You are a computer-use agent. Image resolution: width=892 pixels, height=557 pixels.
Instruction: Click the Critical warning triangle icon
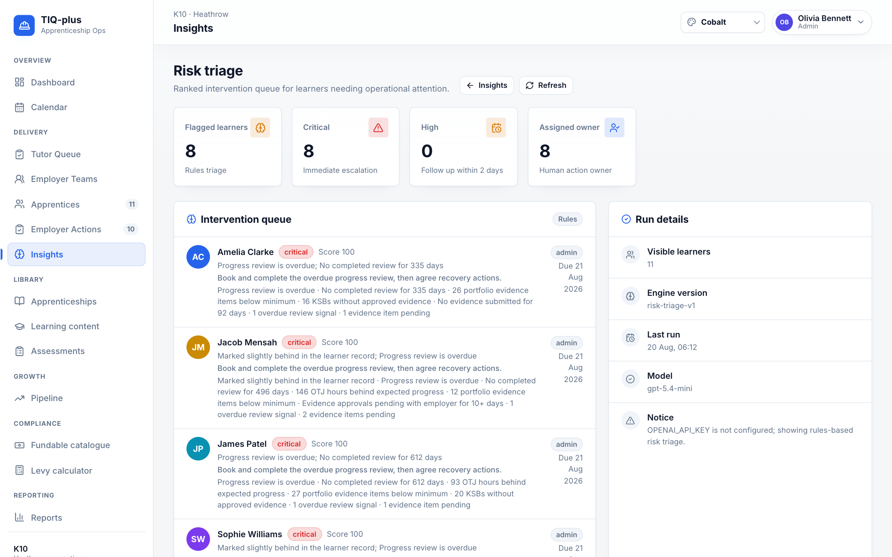[x=378, y=127]
